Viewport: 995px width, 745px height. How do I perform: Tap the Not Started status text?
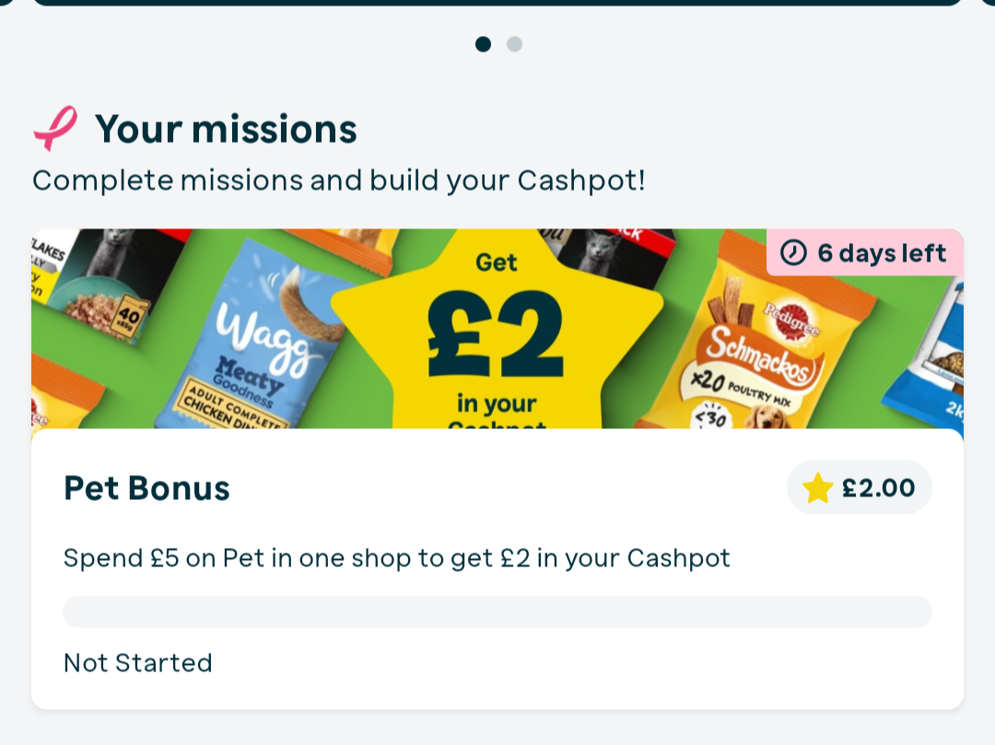tap(138, 663)
